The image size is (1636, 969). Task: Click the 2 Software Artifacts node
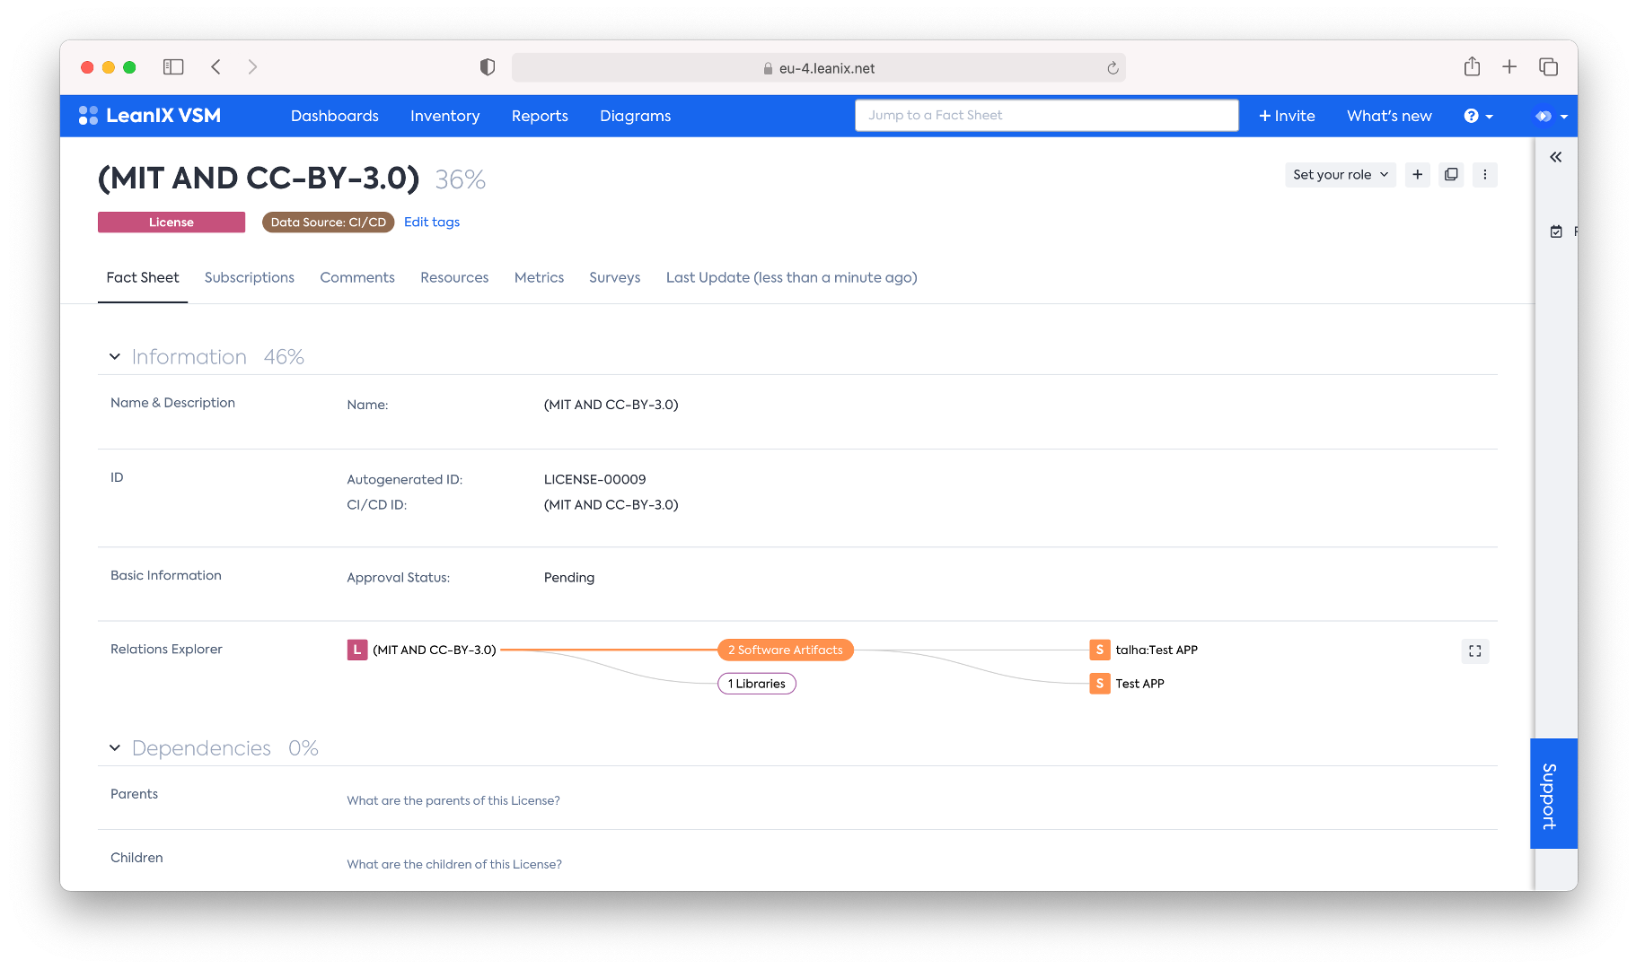click(x=786, y=650)
